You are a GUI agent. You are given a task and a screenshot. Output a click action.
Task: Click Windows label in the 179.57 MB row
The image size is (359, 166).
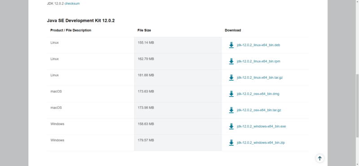(x=57, y=140)
